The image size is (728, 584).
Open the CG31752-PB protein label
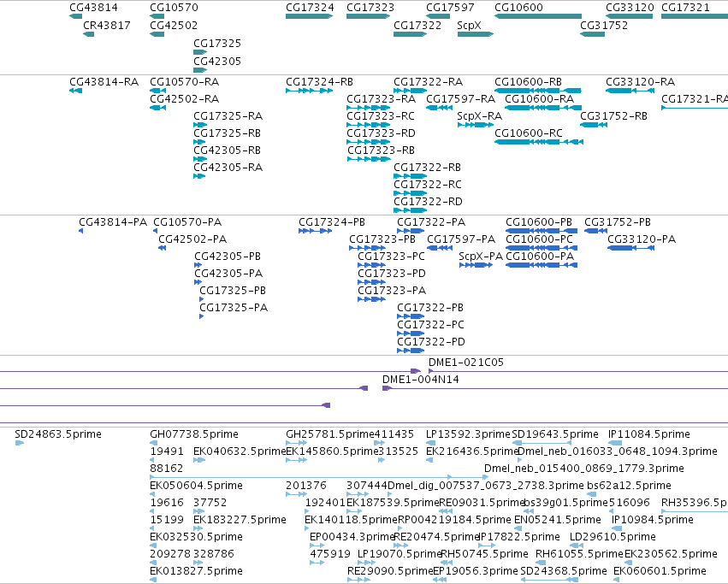(x=618, y=222)
